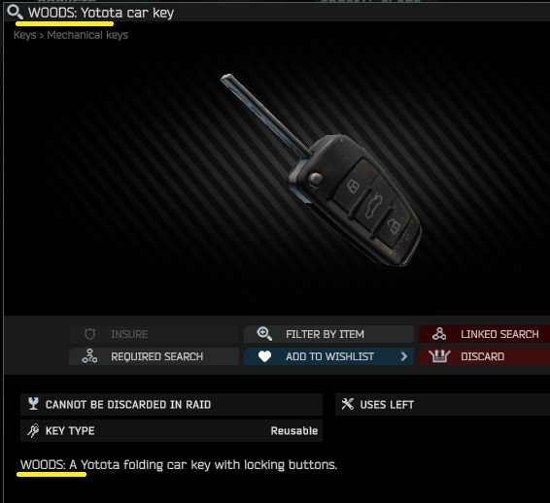Open the Keys breadcrumb category
The height and width of the screenshot is (503, 550).
[x=25, y=35]
